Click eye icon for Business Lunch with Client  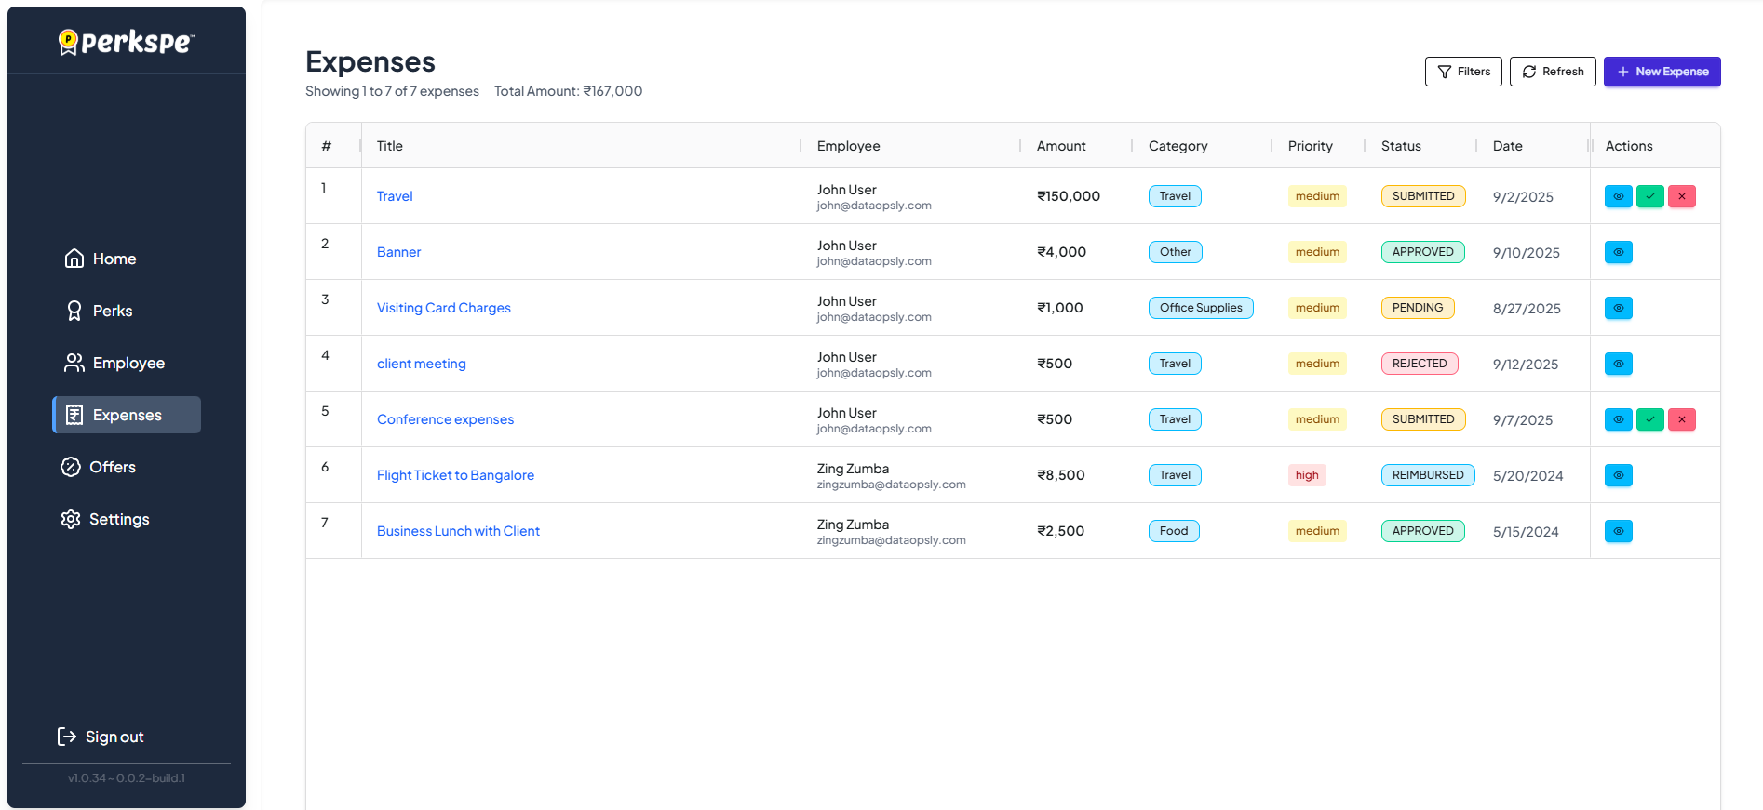pyautogui.click(x=1618, y=531)
